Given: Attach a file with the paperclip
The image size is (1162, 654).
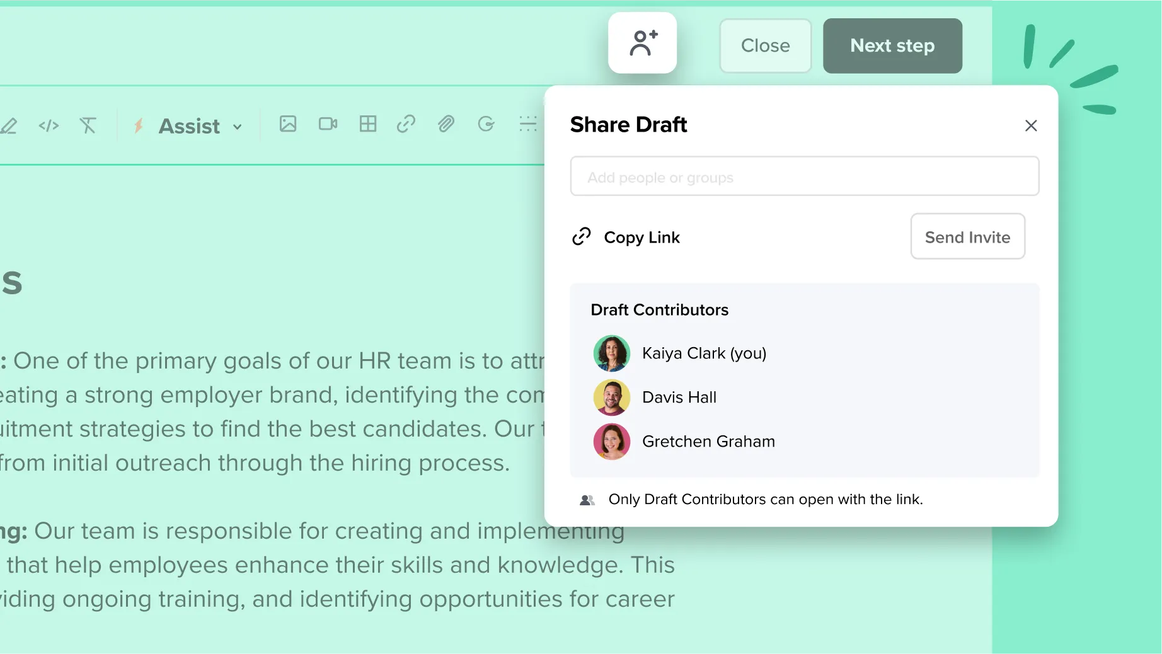Looking at the screenshot, I should 446,124.
